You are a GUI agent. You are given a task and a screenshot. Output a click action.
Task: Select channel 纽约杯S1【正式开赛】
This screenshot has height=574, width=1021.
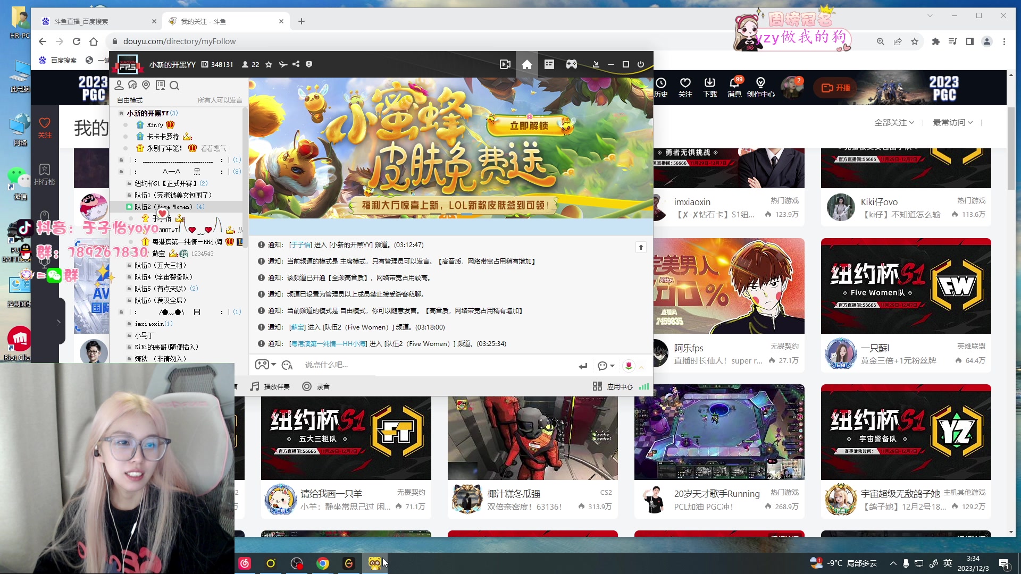[166, 183]
